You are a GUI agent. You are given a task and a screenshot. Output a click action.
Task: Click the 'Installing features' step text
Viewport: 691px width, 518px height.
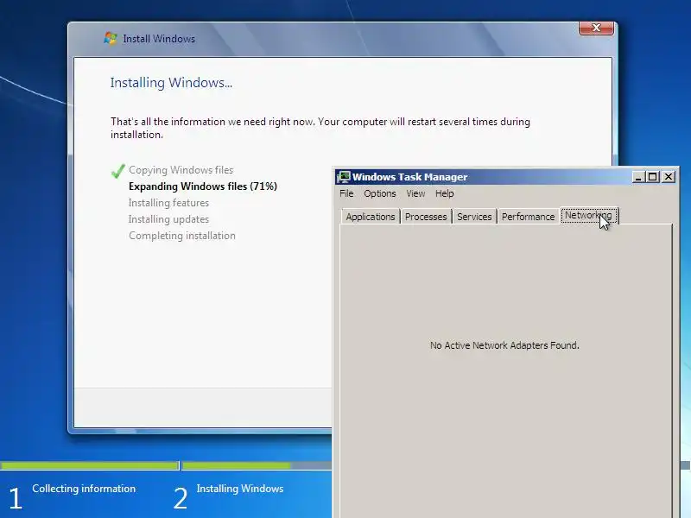point(168,203)
